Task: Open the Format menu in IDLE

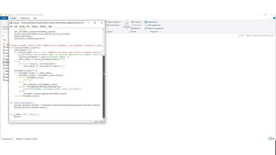Action: click(x=22, y=26)
